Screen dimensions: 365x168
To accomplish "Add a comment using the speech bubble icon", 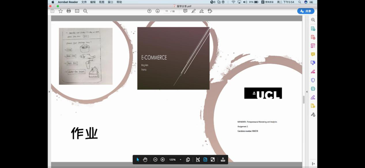I will click(x=185, y=11).
